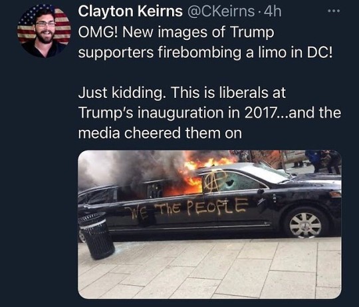
Task: Click the 4h tweet timestamp
Action: click(273, 11)
